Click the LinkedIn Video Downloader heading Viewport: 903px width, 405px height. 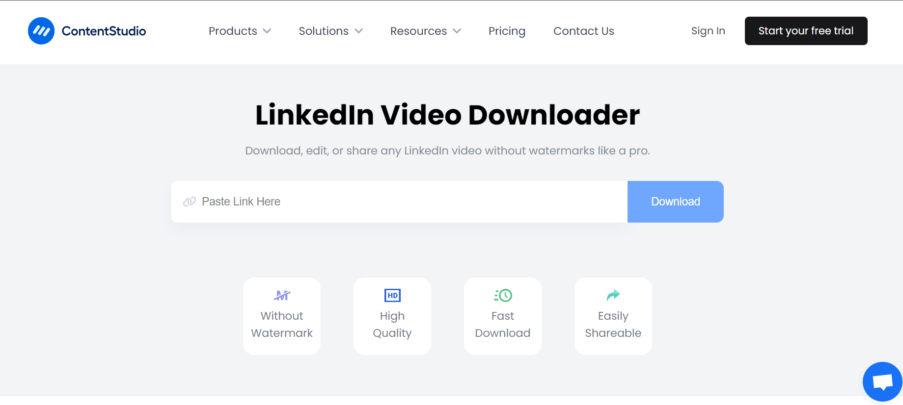click(447, 115)
